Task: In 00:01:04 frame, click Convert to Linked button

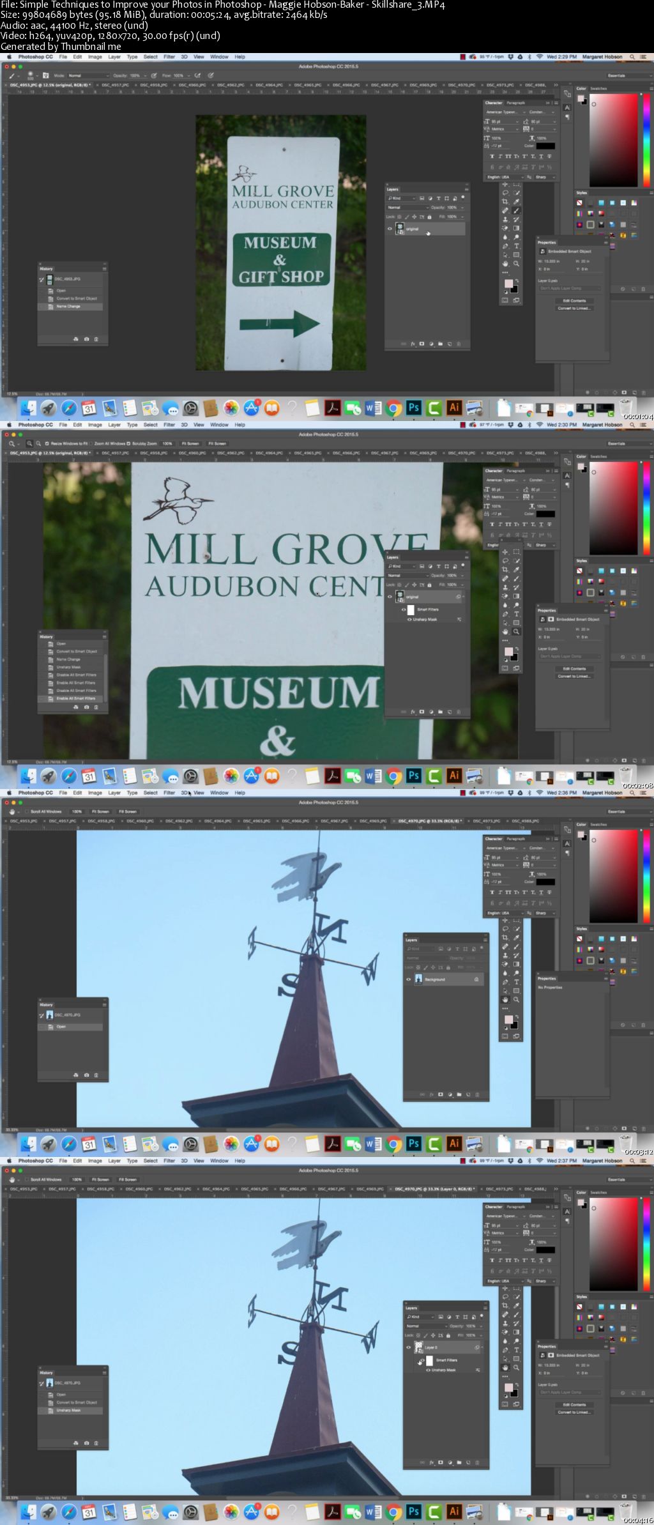Action: tap(574, 309)
